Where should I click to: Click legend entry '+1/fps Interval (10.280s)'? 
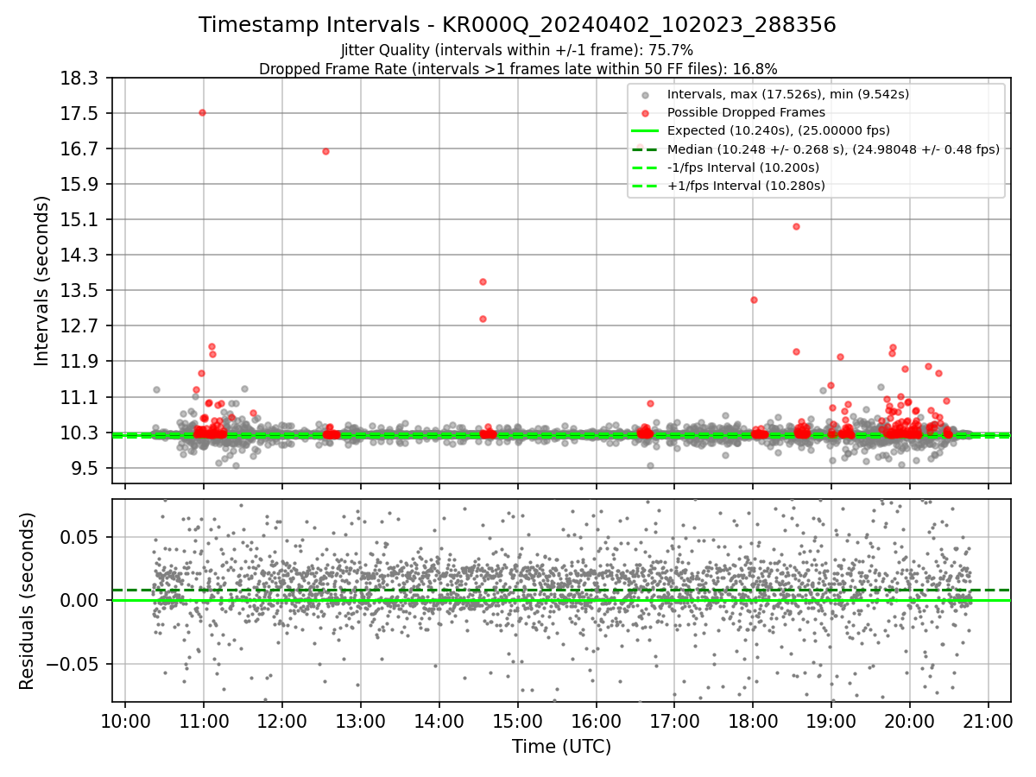pyautogui.click(x=746, y=186)
